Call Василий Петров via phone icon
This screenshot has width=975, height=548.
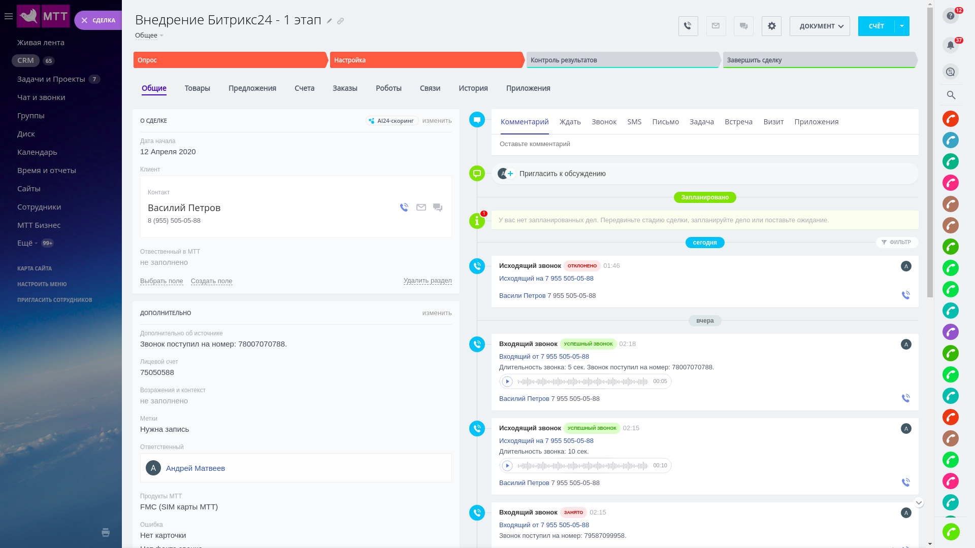coord(404,207)
